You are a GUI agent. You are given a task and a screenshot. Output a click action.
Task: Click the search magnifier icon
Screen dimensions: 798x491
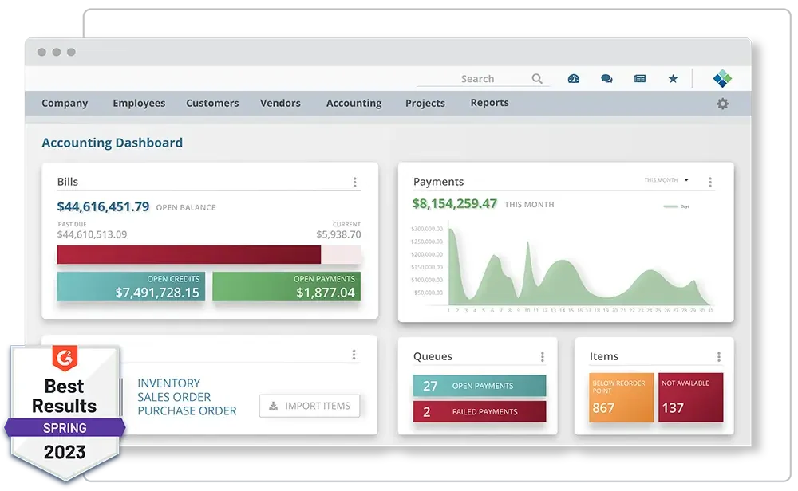tap(537, 78)
